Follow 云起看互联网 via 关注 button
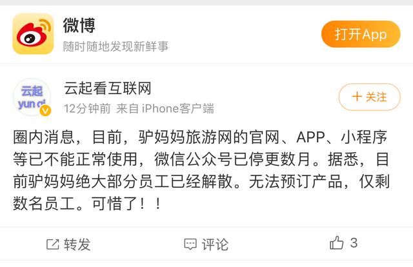Screen dimensions: 413x267 coord(370,97)
